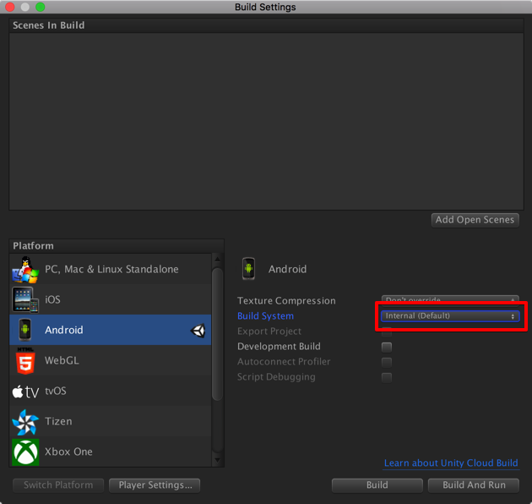Click the PC, Mac & Linux Standalone label
This screenshot has height=504, width=532.
111,270
